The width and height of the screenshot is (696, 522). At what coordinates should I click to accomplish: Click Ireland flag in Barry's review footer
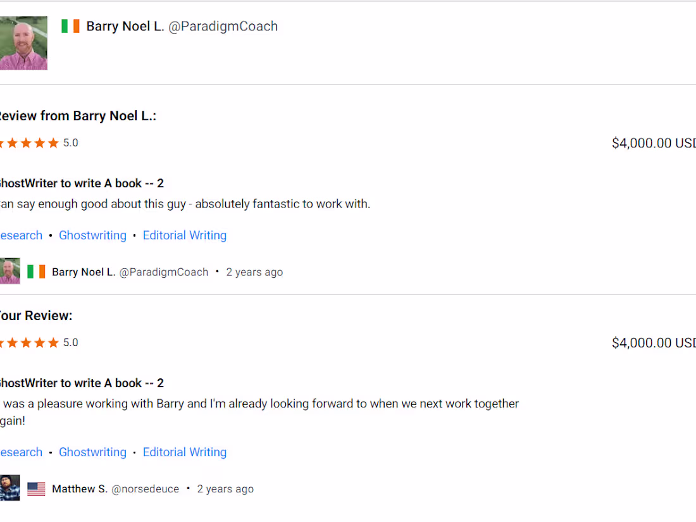coord(36,271)
